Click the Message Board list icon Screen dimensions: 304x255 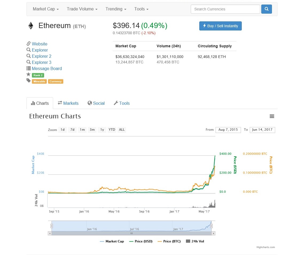tap(29, 68)
